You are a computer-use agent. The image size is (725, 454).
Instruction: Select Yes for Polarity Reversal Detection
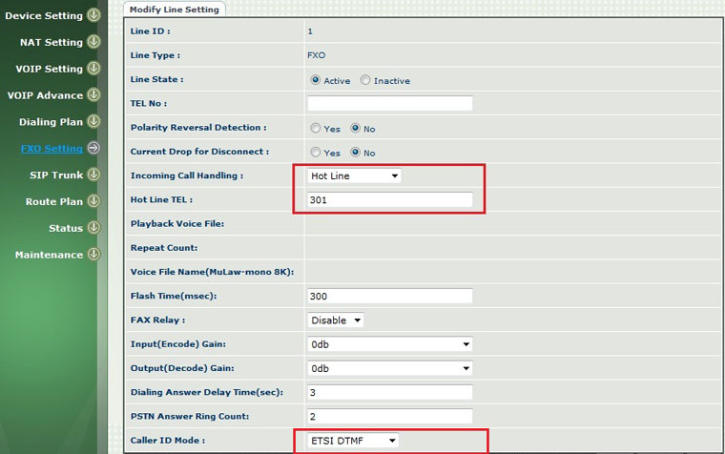coord(315,128)
